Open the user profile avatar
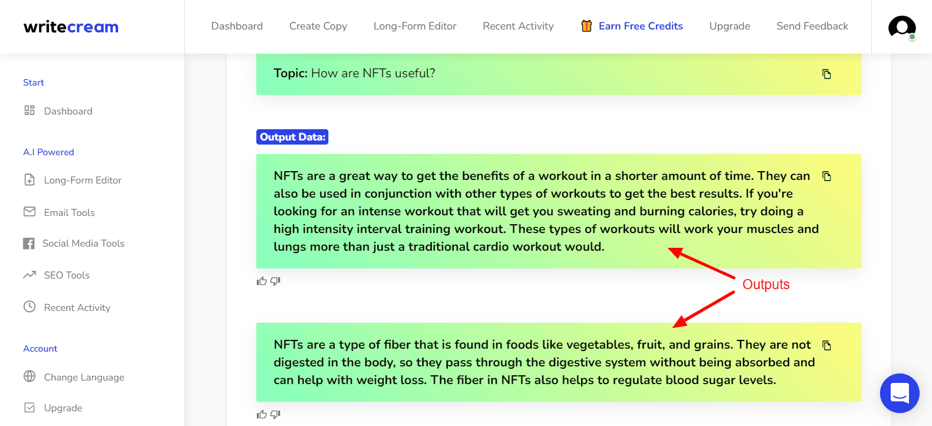The image size is (932, 426). pos(902,27)
